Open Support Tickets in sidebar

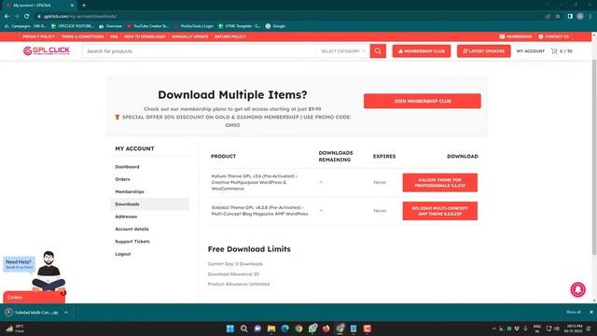click(x=132, y=242)
